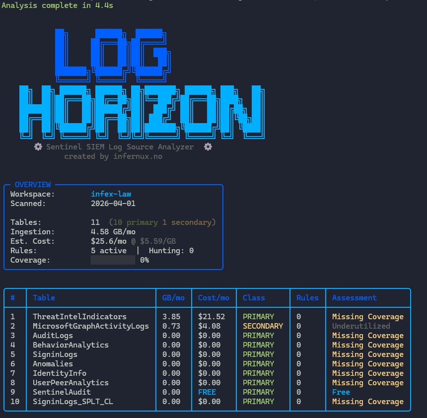Click the $21.52 cost value
The image size is (427, 418).
pos(212,316)
